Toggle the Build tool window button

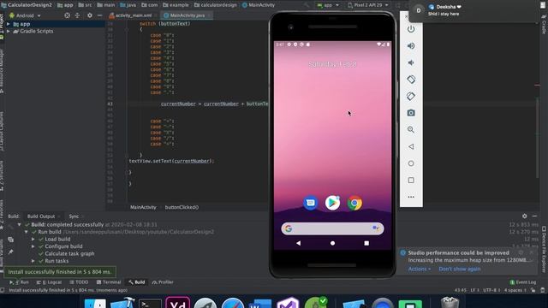pos(136,282)
